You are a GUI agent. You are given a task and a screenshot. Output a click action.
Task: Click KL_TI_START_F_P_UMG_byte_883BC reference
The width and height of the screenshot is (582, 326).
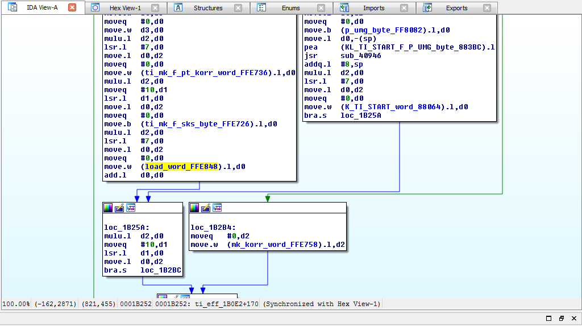[414, 47]
